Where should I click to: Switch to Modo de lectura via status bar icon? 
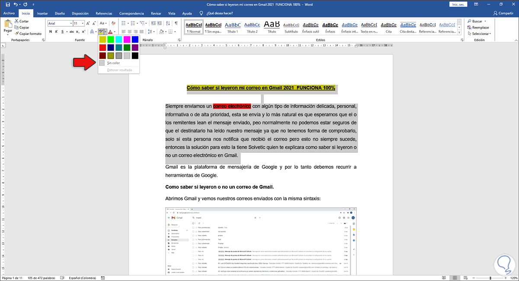click(444, 278)
